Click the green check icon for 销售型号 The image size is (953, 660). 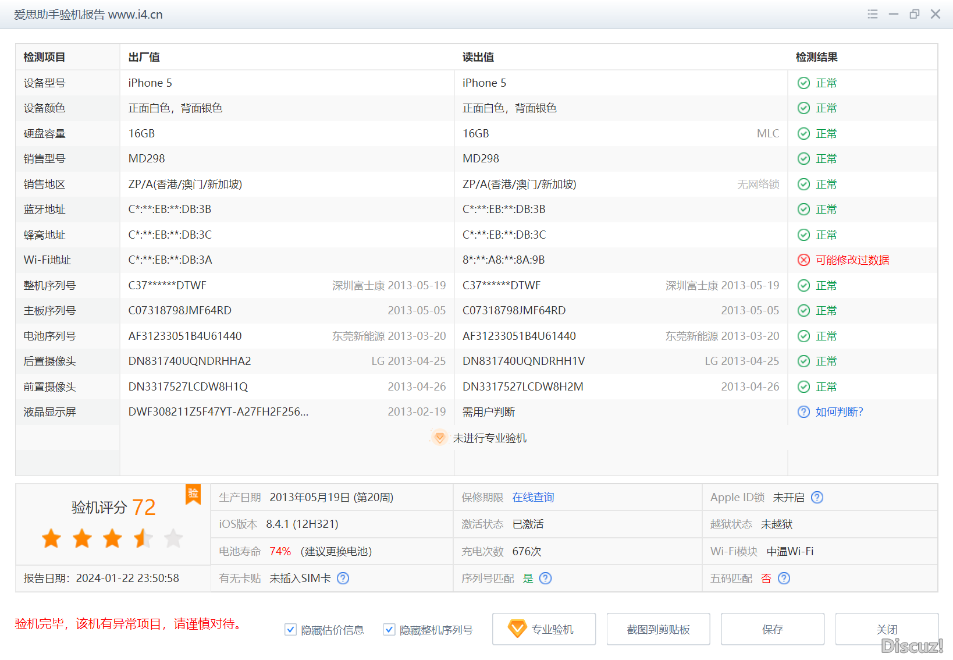(x=803, y=159)
